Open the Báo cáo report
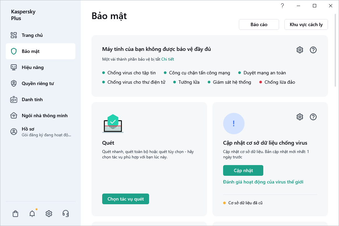Viewport: 339px width, 226px height. [x=259, y=24]
